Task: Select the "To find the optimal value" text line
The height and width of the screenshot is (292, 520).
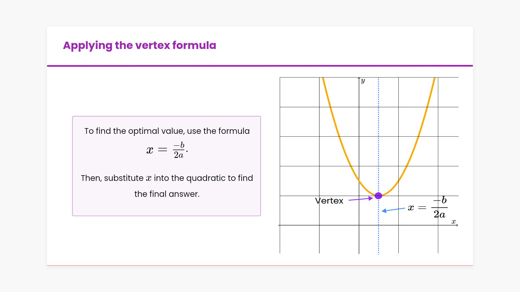Action: (x=167, y=131)
